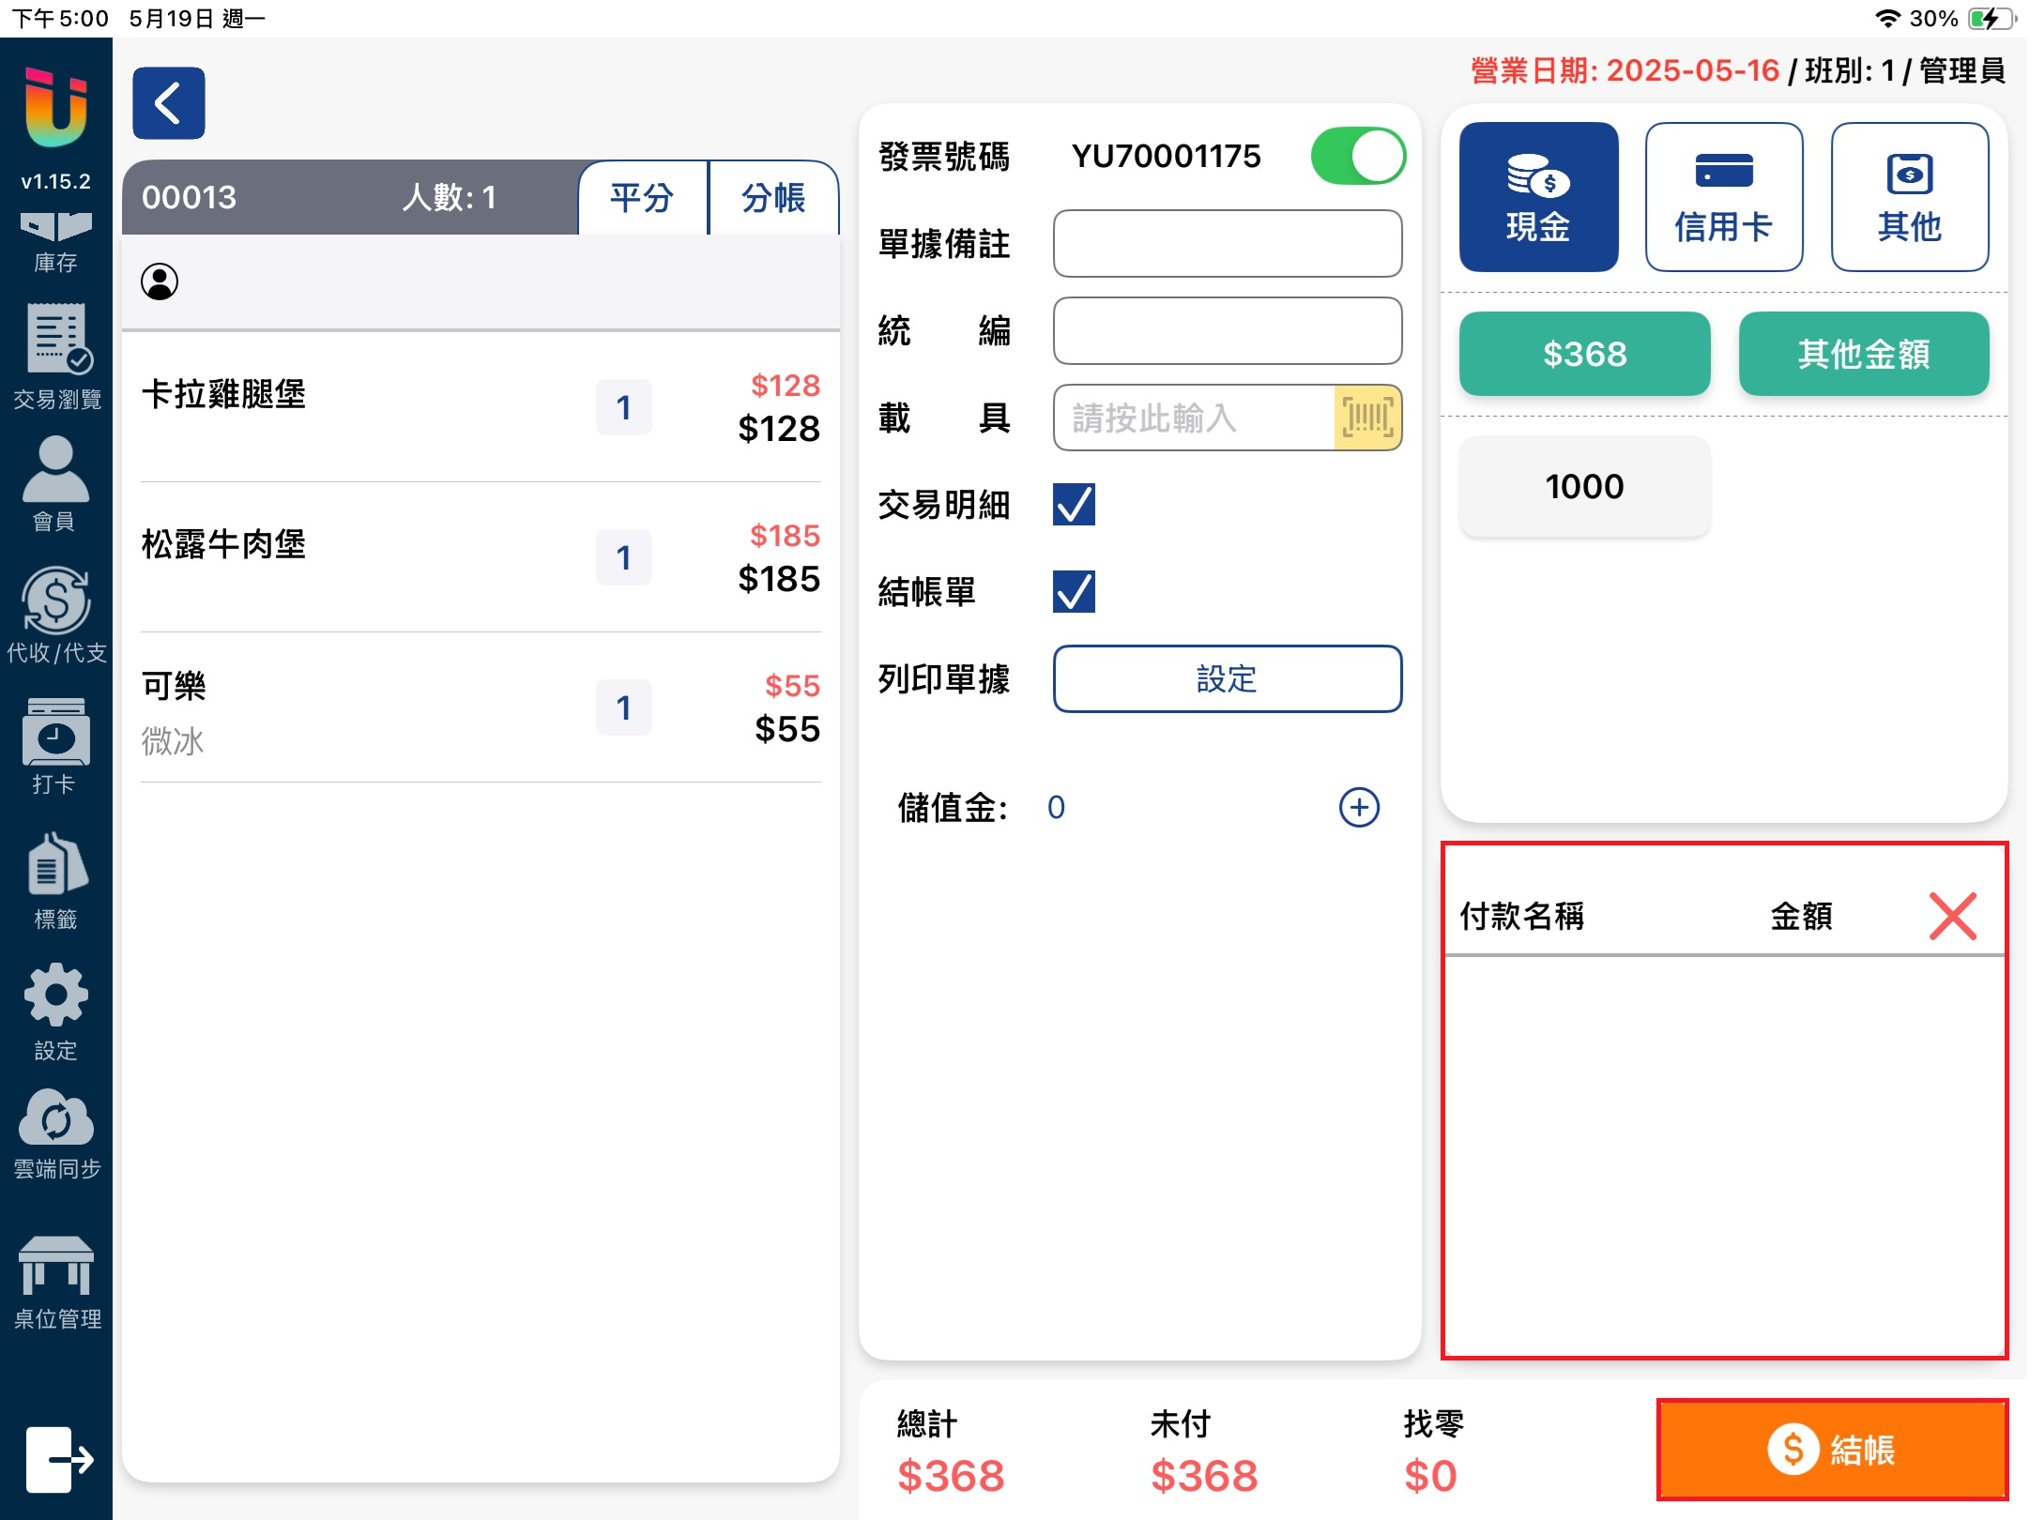Image resolution: width=2044 pixels, height=1520 pixels.
Task: Open the 打卡 clock-in icon
Action: point(55,745)
